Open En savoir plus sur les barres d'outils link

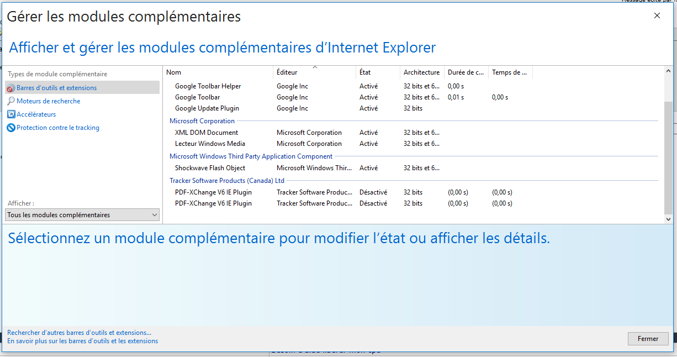tap(82, 341)
